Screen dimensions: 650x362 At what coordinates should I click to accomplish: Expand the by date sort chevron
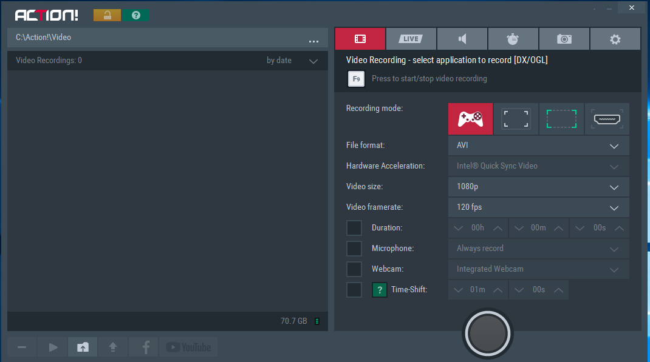[x=313, y=61]
